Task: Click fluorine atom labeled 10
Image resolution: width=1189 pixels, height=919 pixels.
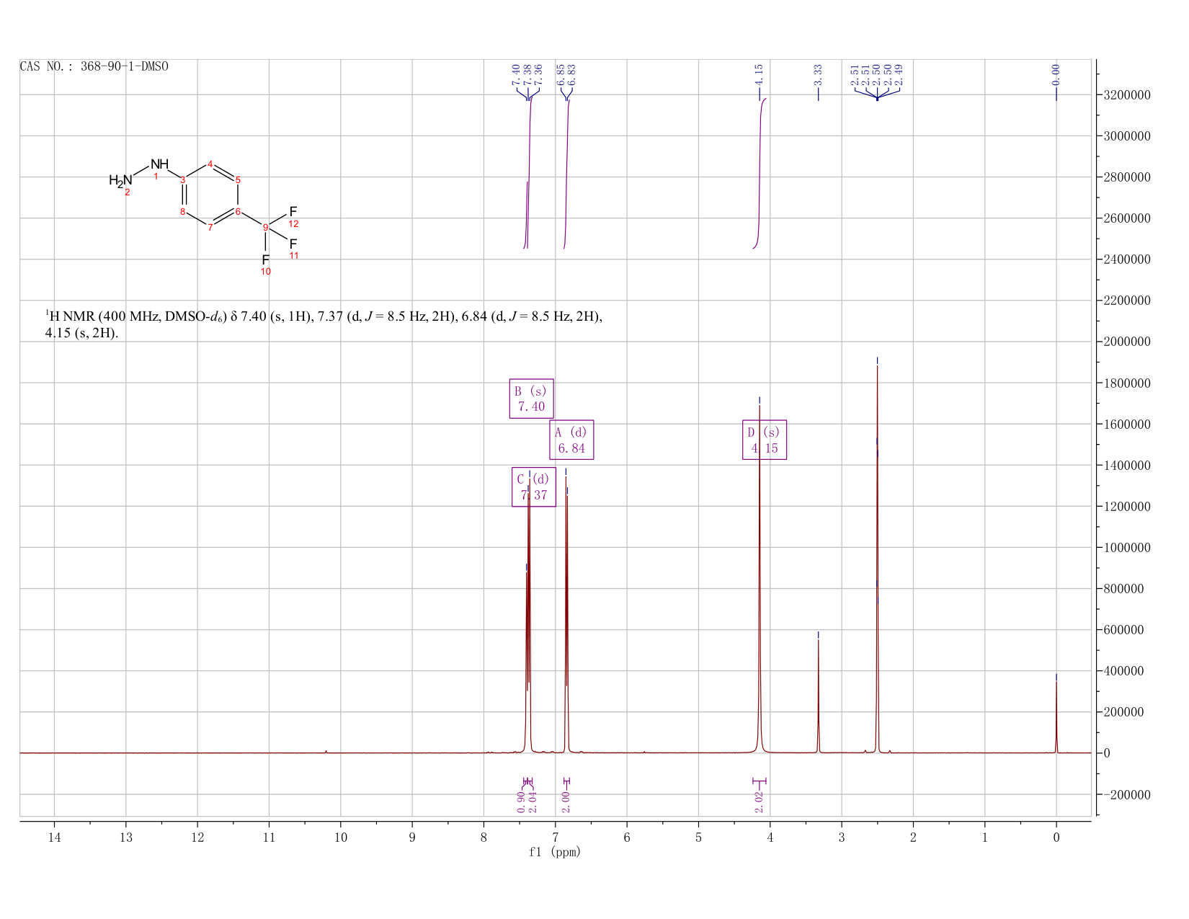Action: (x=266, y=259)
